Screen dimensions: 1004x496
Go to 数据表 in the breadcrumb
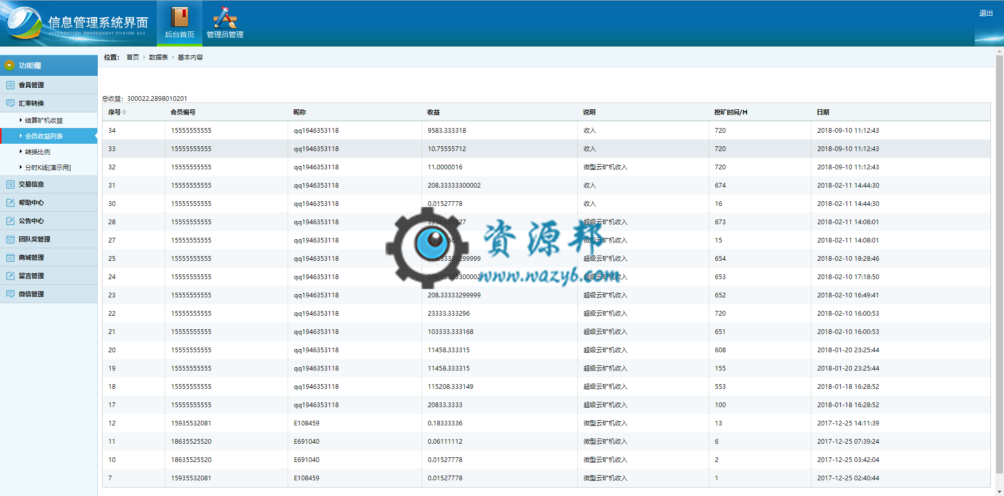pos(158,57)
